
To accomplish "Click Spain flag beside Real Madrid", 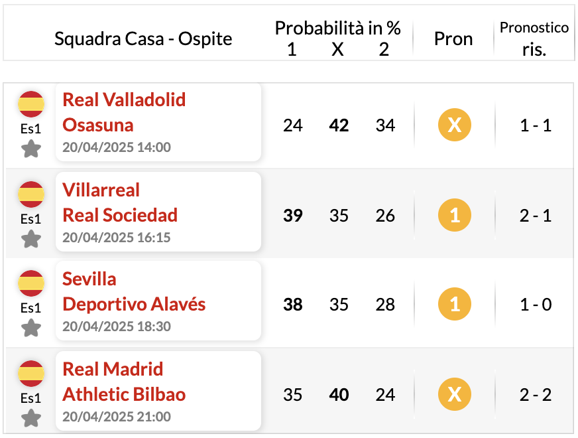I will point(31,374).
